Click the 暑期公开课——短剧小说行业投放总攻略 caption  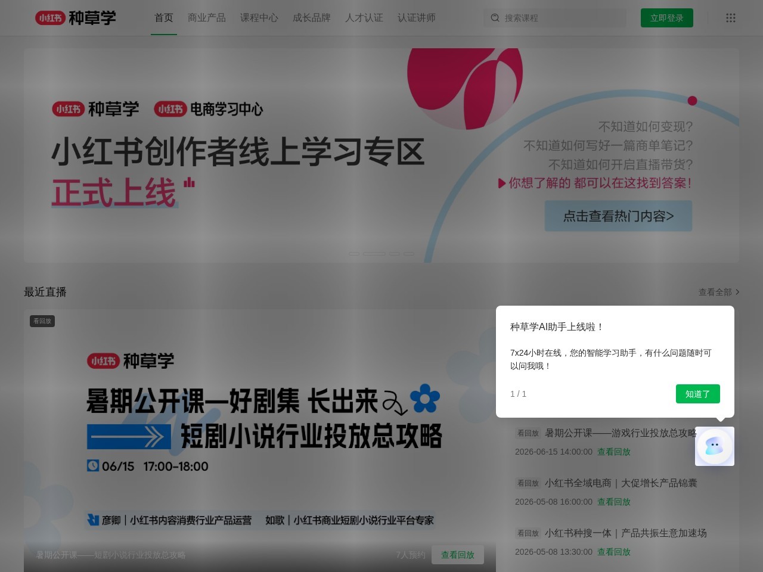(111, 555)
